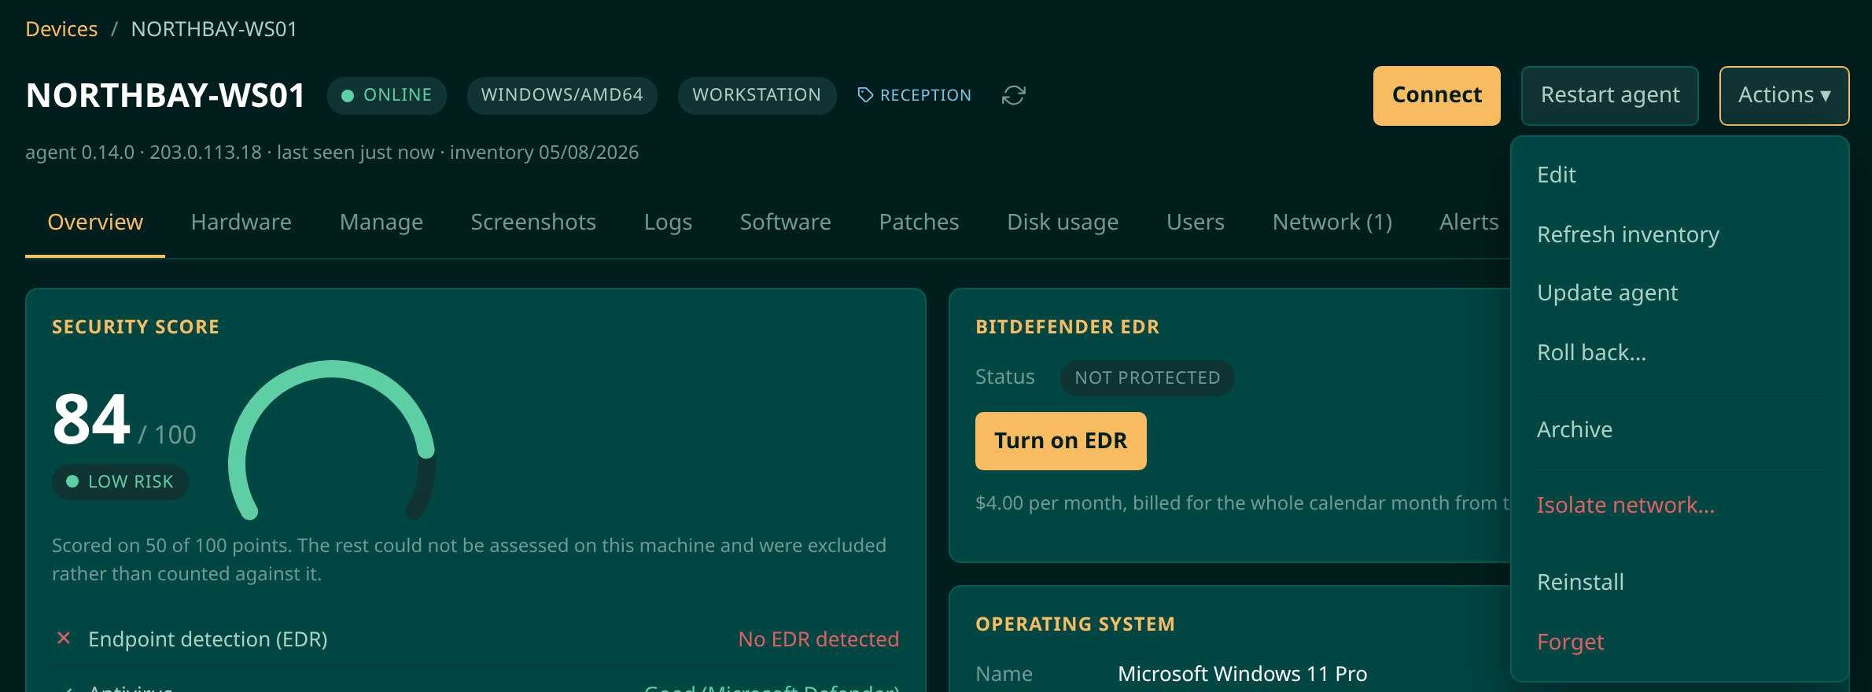Click the red X beside Endpoint detection
The height and width of the screenshot is (692, 1872).
(64, 639)
